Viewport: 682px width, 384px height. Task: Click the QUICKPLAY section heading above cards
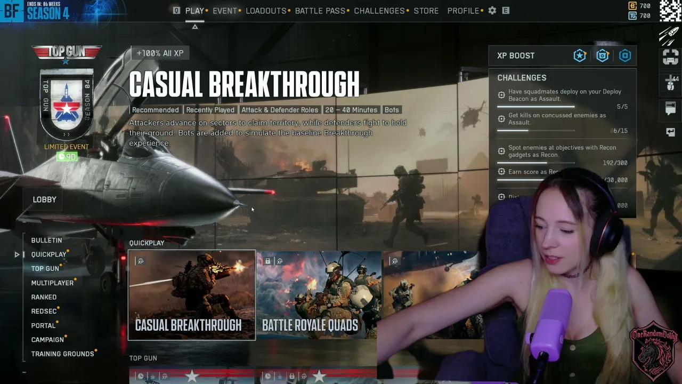pos(147,243)
